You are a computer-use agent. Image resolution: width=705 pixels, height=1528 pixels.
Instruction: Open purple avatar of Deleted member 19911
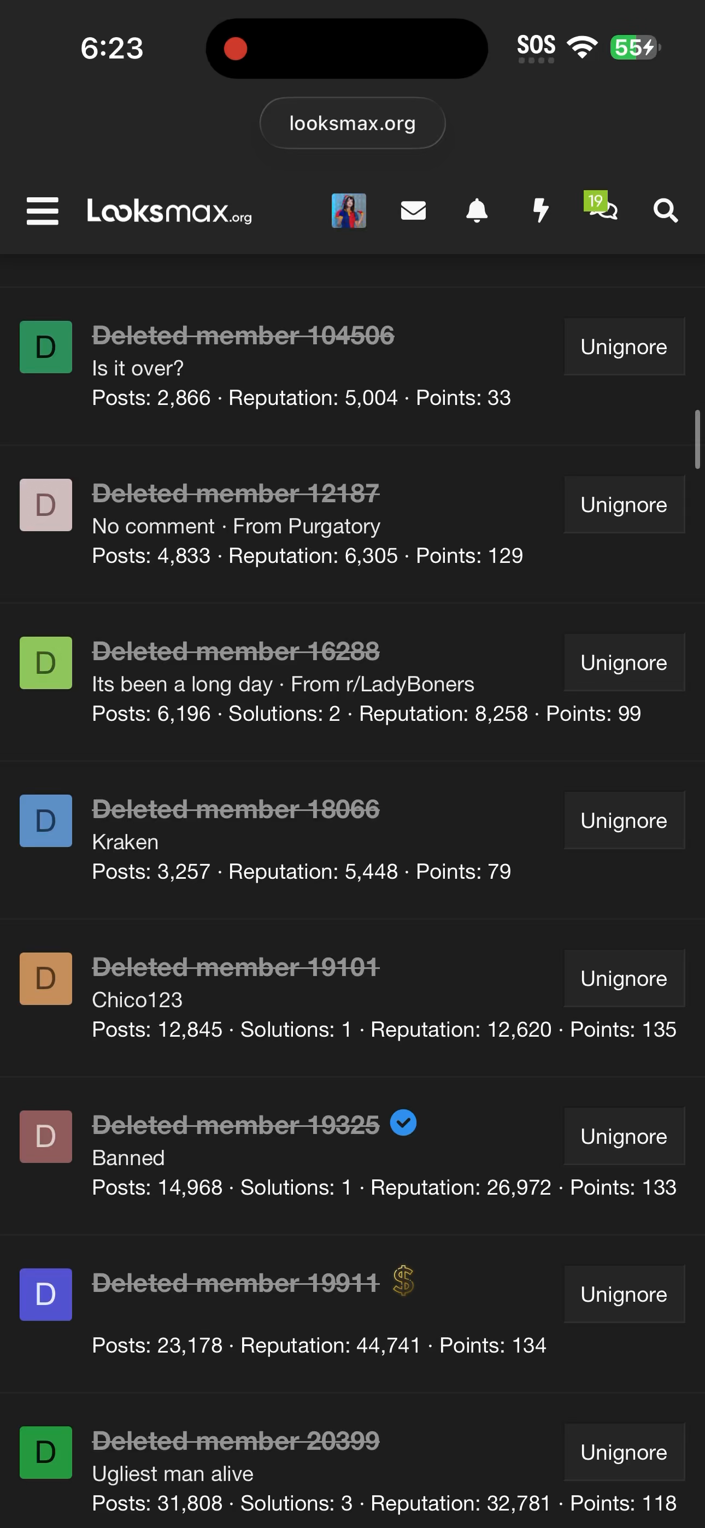46,1294
